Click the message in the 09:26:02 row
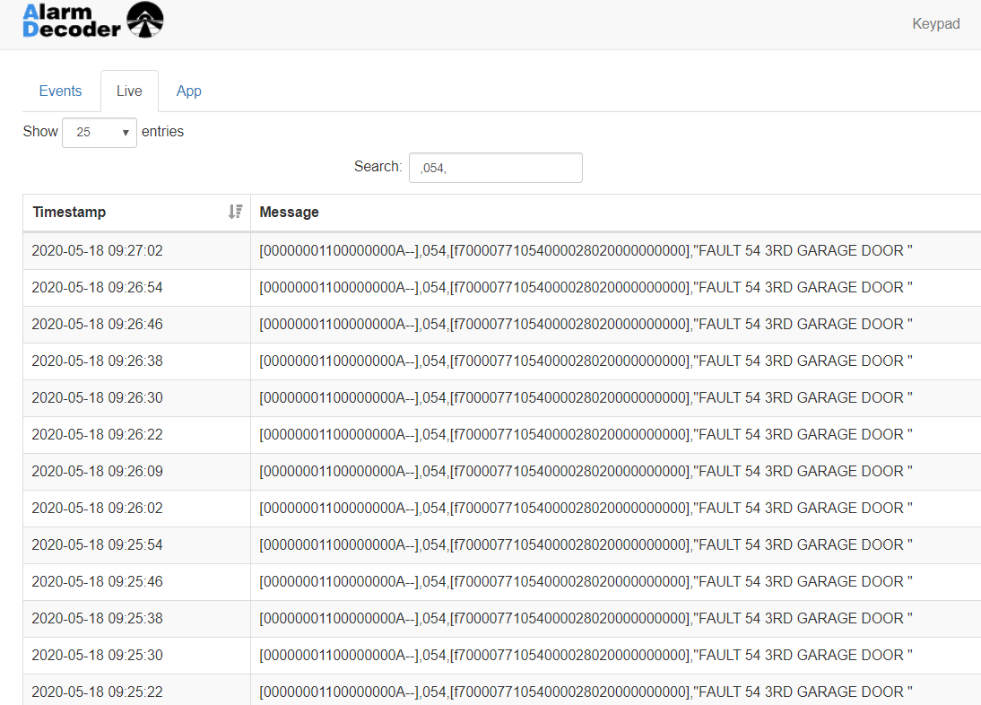Image resolution: width=981 pixels, height=705 pixels. [x=586, y=508]
